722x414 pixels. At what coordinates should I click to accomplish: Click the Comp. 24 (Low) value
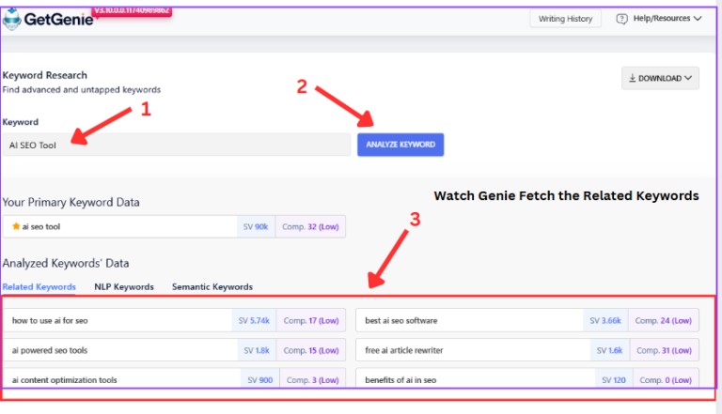(x=663, y=320)
